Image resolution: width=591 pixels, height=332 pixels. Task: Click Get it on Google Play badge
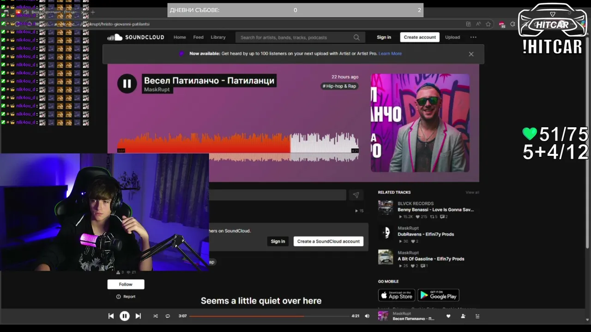pos(438,295)
